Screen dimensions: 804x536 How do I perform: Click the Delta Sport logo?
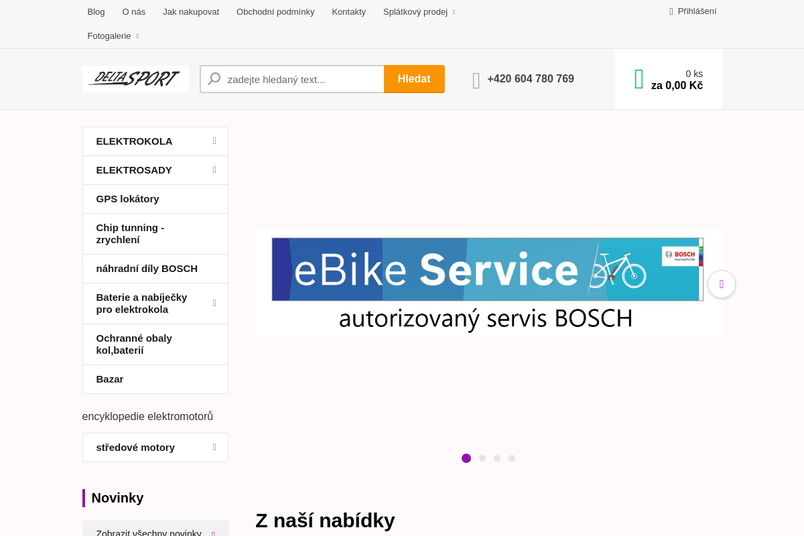click(x=135, y=79)
